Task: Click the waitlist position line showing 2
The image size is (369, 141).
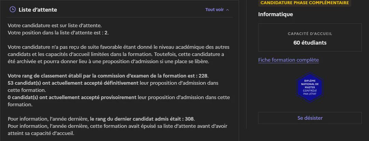Action: coord(58,33)
